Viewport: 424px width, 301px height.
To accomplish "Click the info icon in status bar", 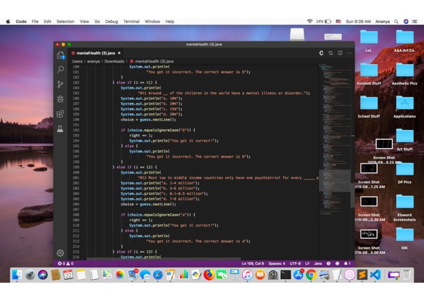I will click(328, 263).
